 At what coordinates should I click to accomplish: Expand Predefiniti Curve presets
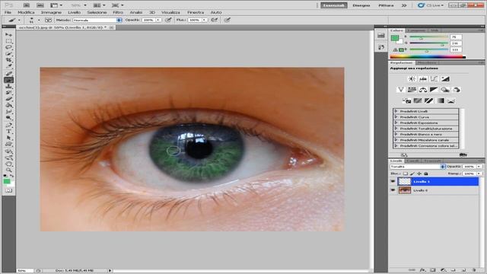point(396,117)
